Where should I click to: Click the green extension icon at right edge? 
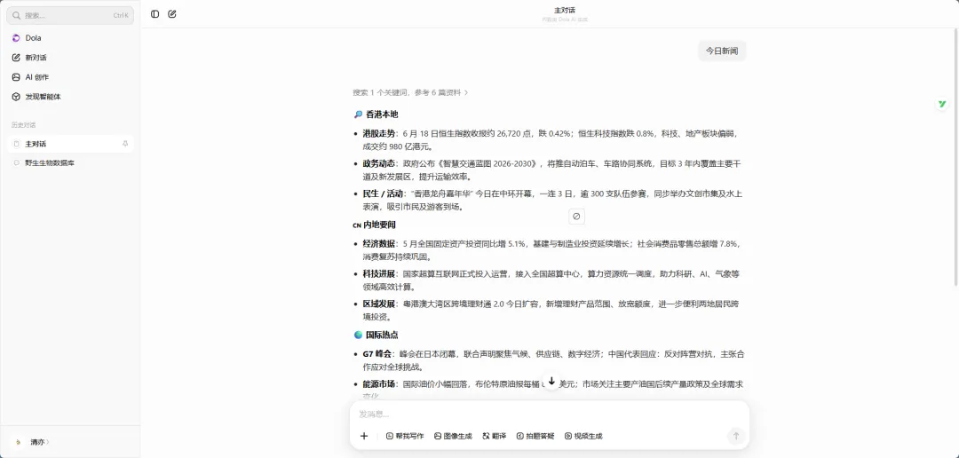(x=942, y=104)
